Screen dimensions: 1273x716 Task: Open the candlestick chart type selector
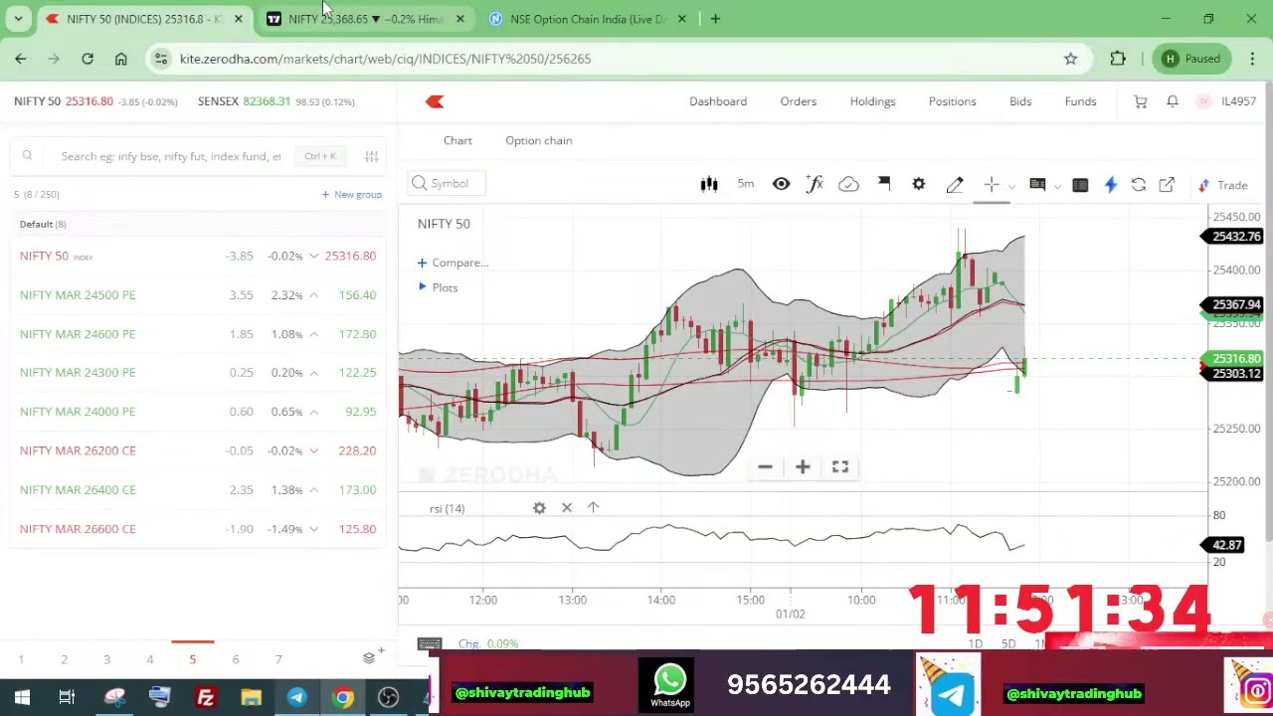point(709,184)
